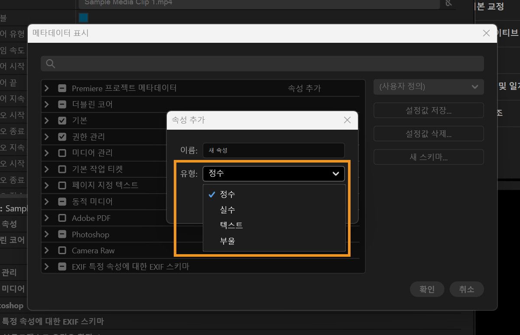Click the 설정값 저장... button
520x335 pixels.
click(x=429, y=110)
